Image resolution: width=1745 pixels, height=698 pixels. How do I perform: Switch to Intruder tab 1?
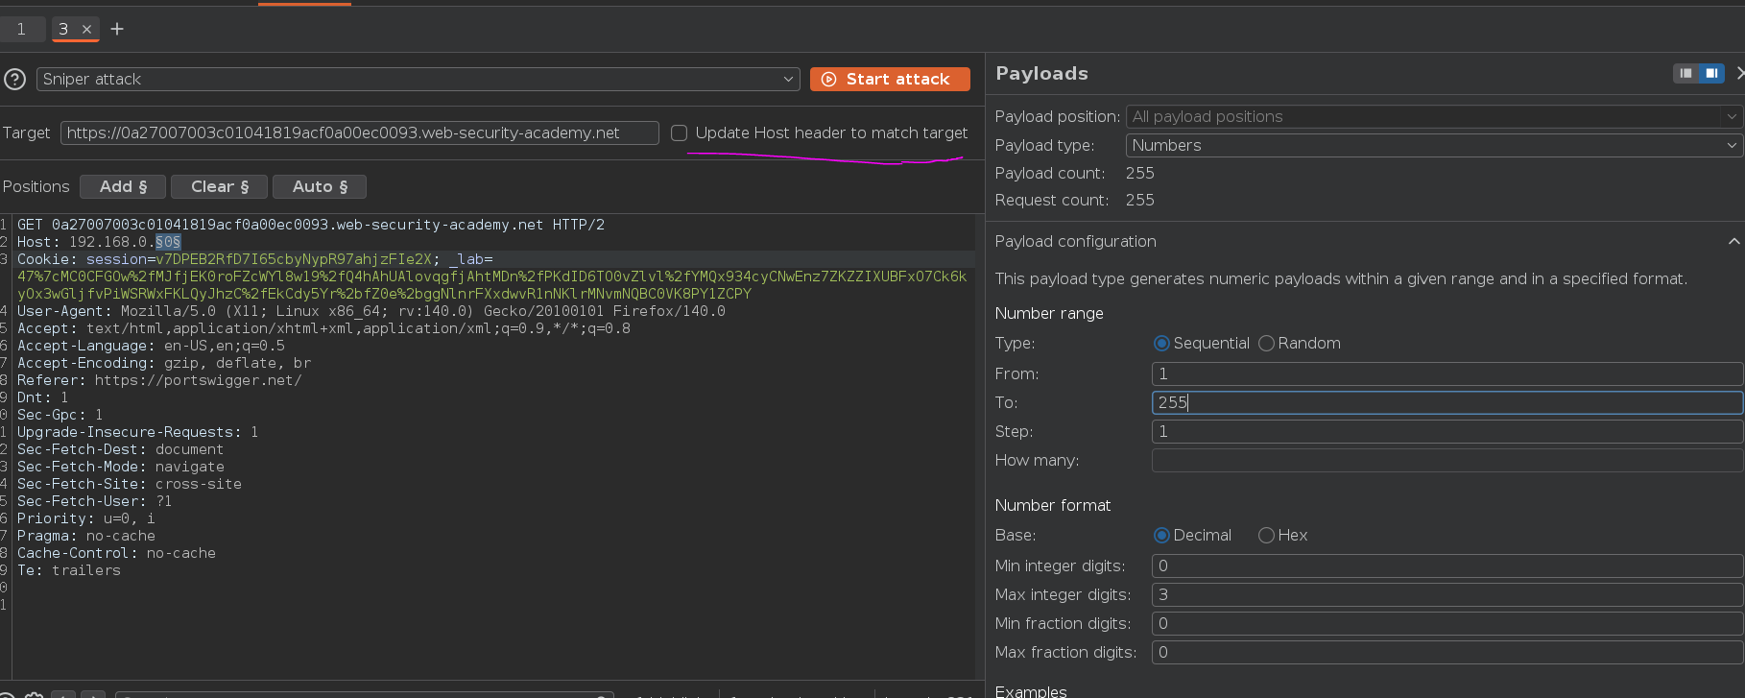(21, 29)
